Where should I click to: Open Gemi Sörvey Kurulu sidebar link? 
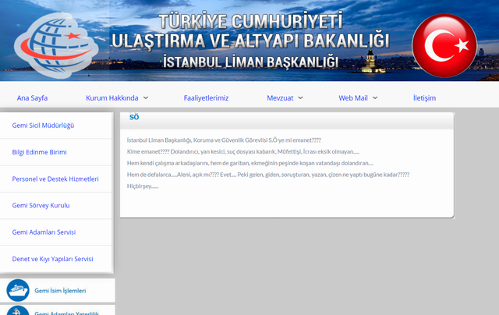(41, 205)
